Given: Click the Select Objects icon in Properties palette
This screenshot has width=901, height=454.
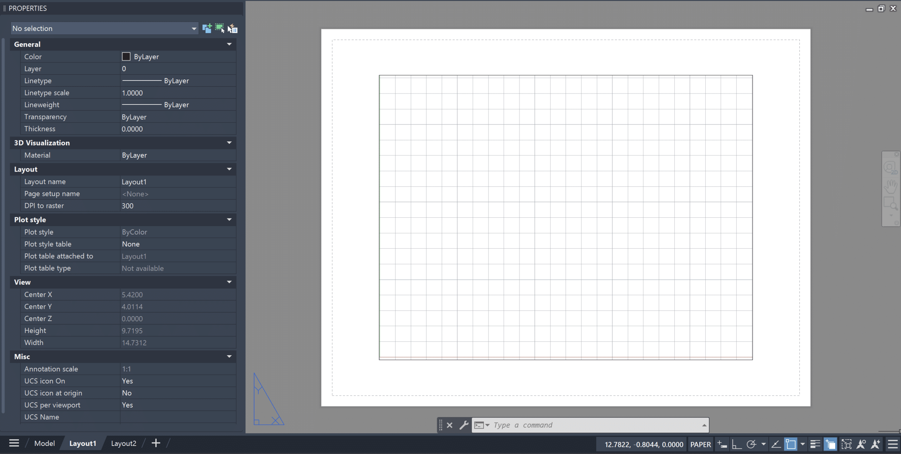Looking at the screenshot, I should (219, 28).
